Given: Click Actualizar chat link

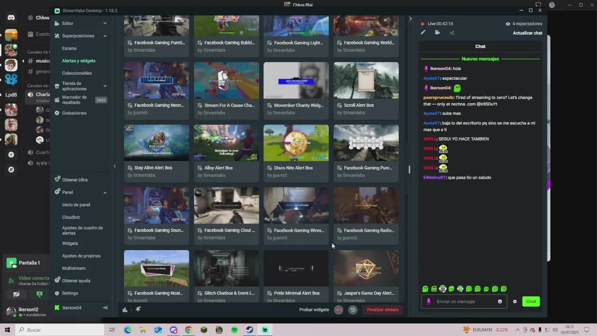Looking at the screenshot, I should 528,33.
